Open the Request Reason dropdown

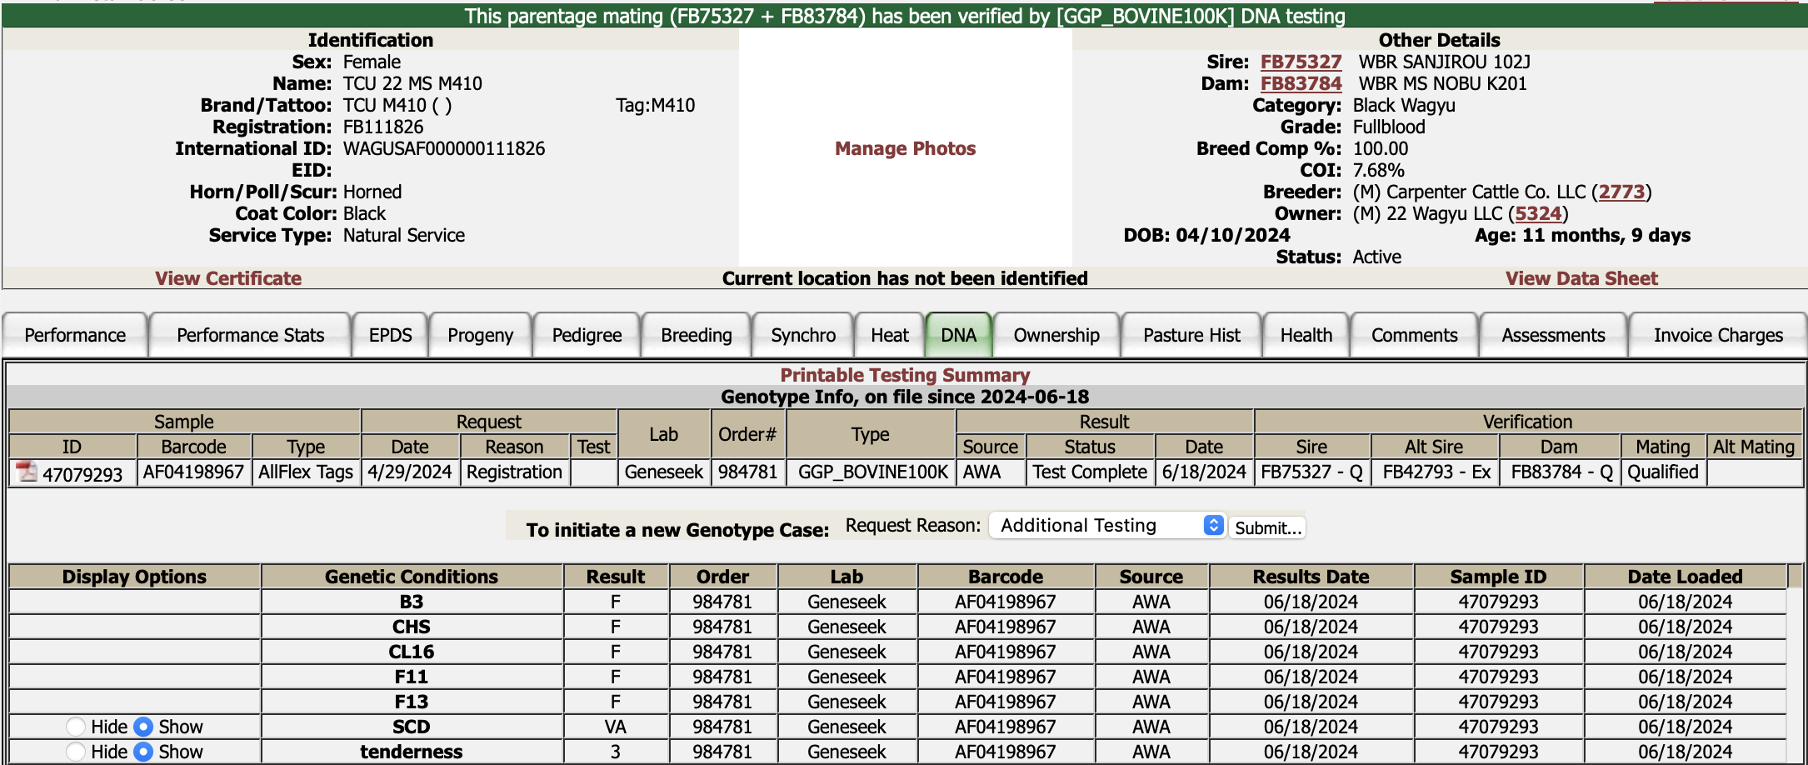tap(1106, 526)
